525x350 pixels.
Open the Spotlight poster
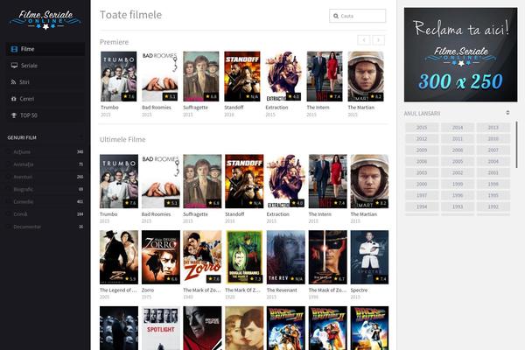[161, 328]
